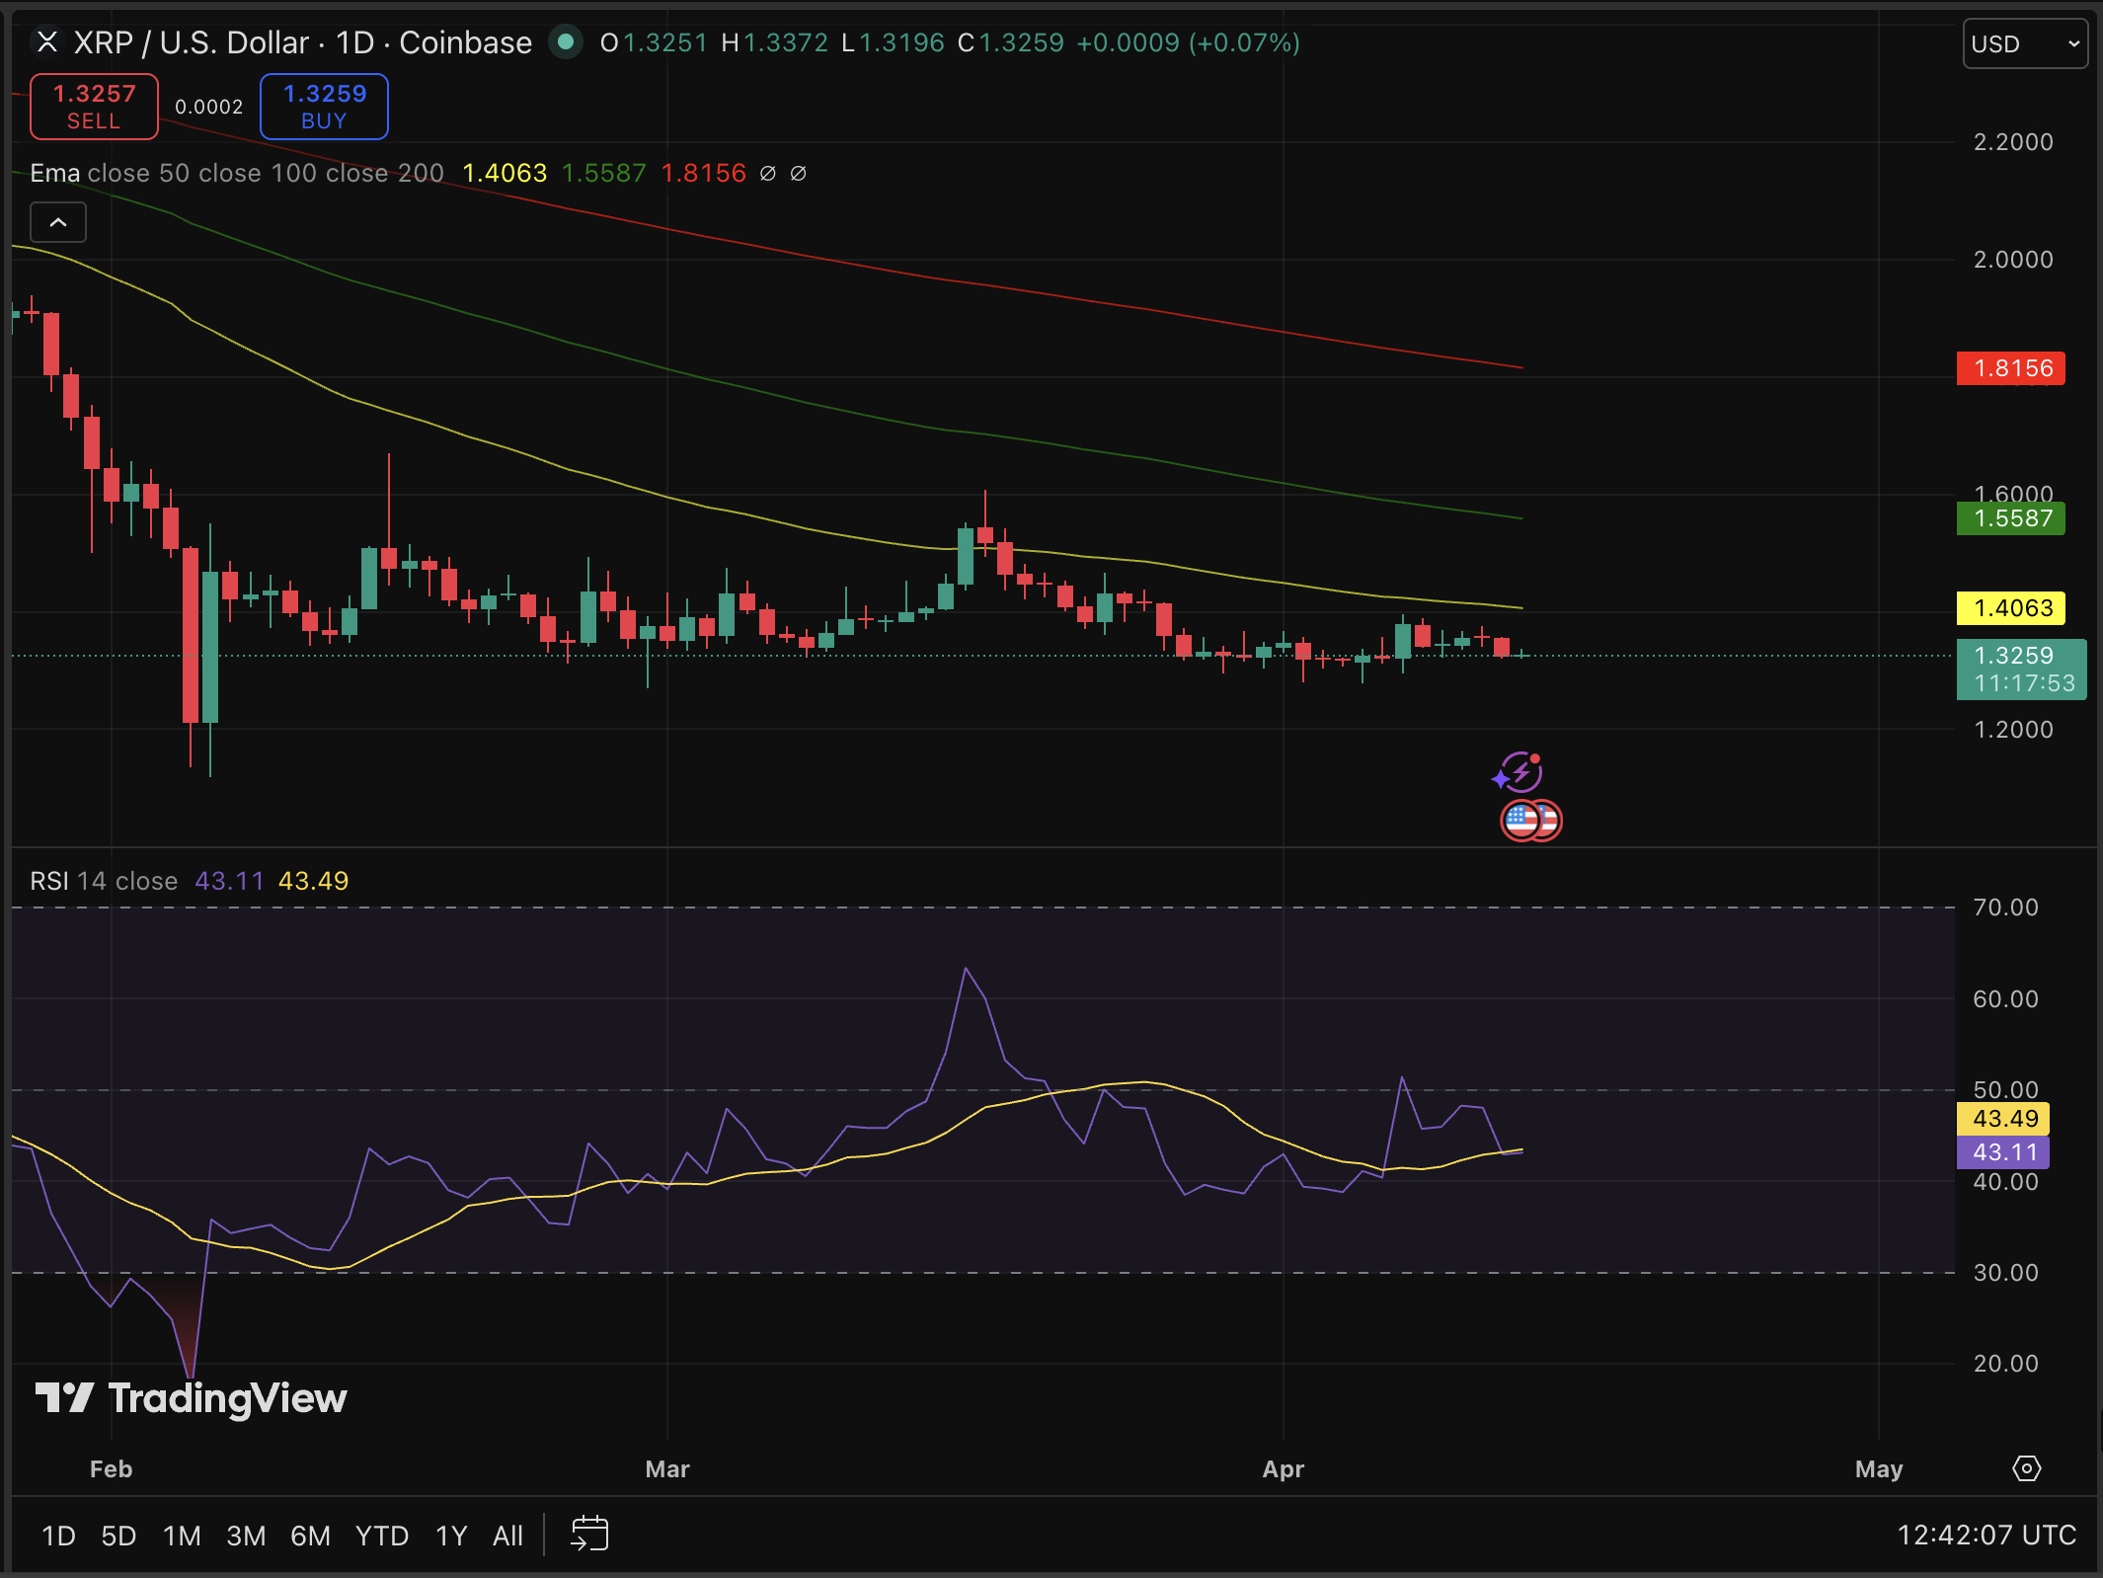Viewport: 2103px width, 1578px height.
Task: Click the 12:42:07 UTC timezone label
Action: (x=1987, y=1535)
